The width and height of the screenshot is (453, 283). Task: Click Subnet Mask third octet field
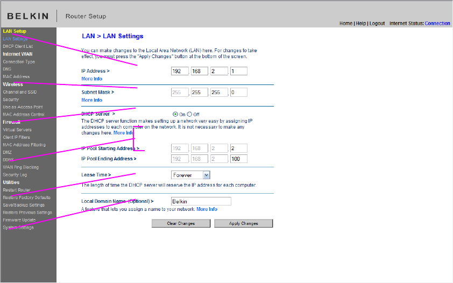point(219,93)
